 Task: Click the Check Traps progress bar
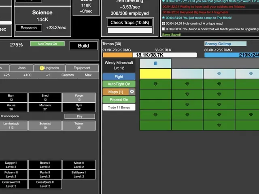(129, 30)
